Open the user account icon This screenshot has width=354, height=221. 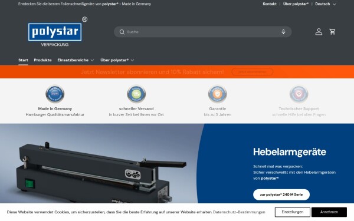click(x=319, y=32)
